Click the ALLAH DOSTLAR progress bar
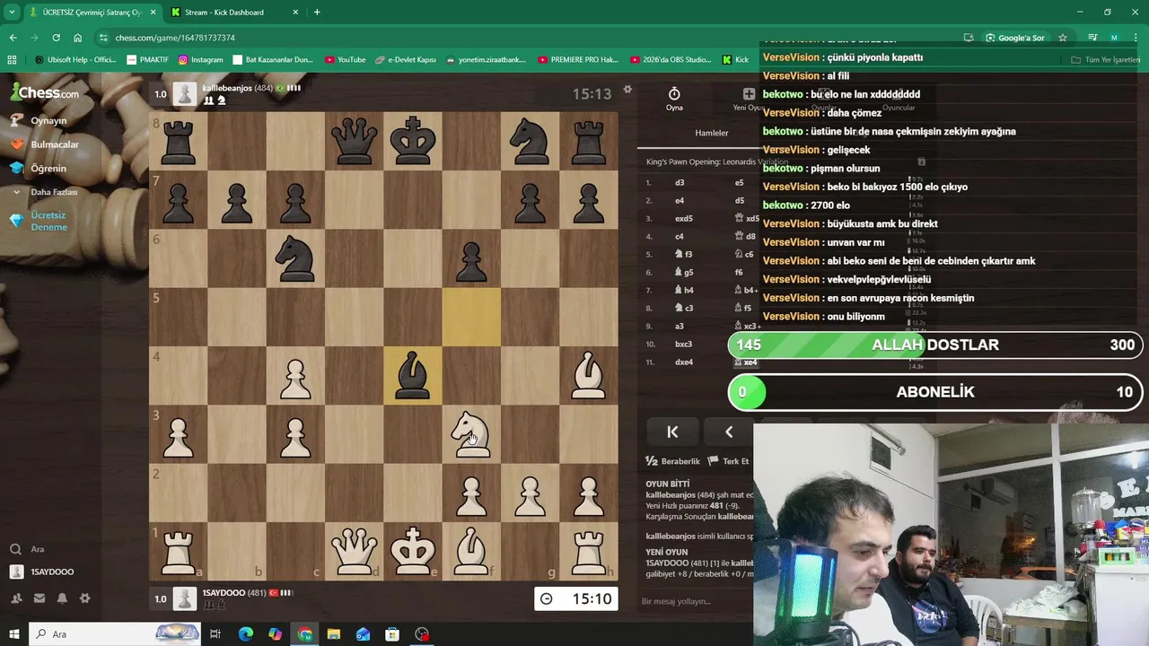The height and width of the screenshot is (646, 1149). click(x=935, y=345)
